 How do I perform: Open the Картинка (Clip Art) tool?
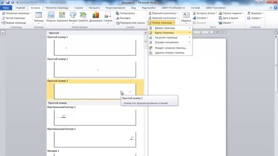(62, 17)
